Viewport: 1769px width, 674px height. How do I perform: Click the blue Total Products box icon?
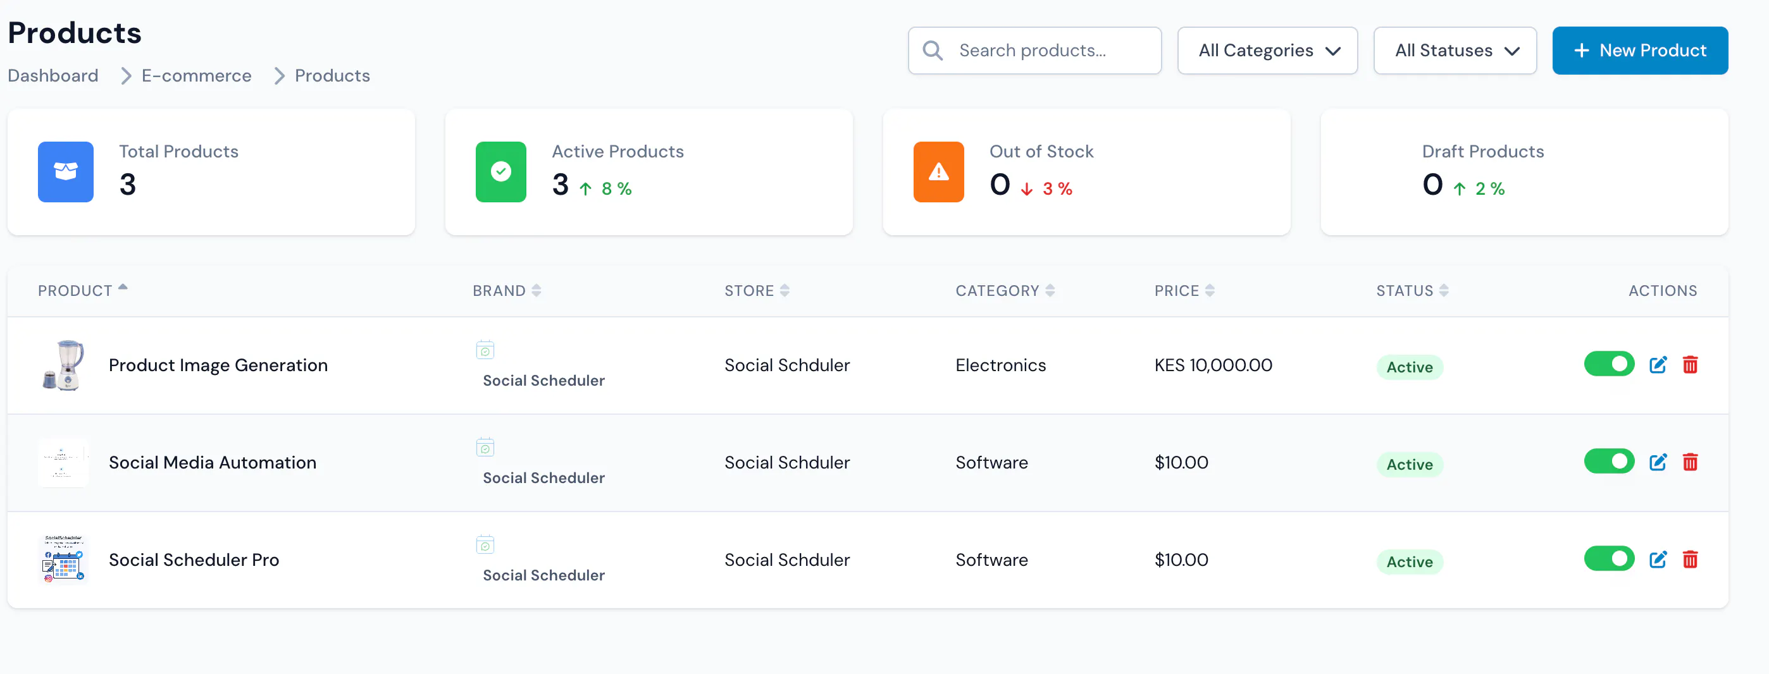point(66,171)
